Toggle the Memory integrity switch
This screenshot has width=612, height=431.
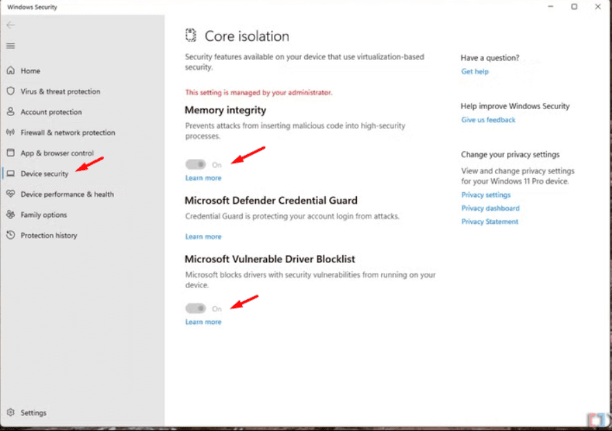[196, 164]
